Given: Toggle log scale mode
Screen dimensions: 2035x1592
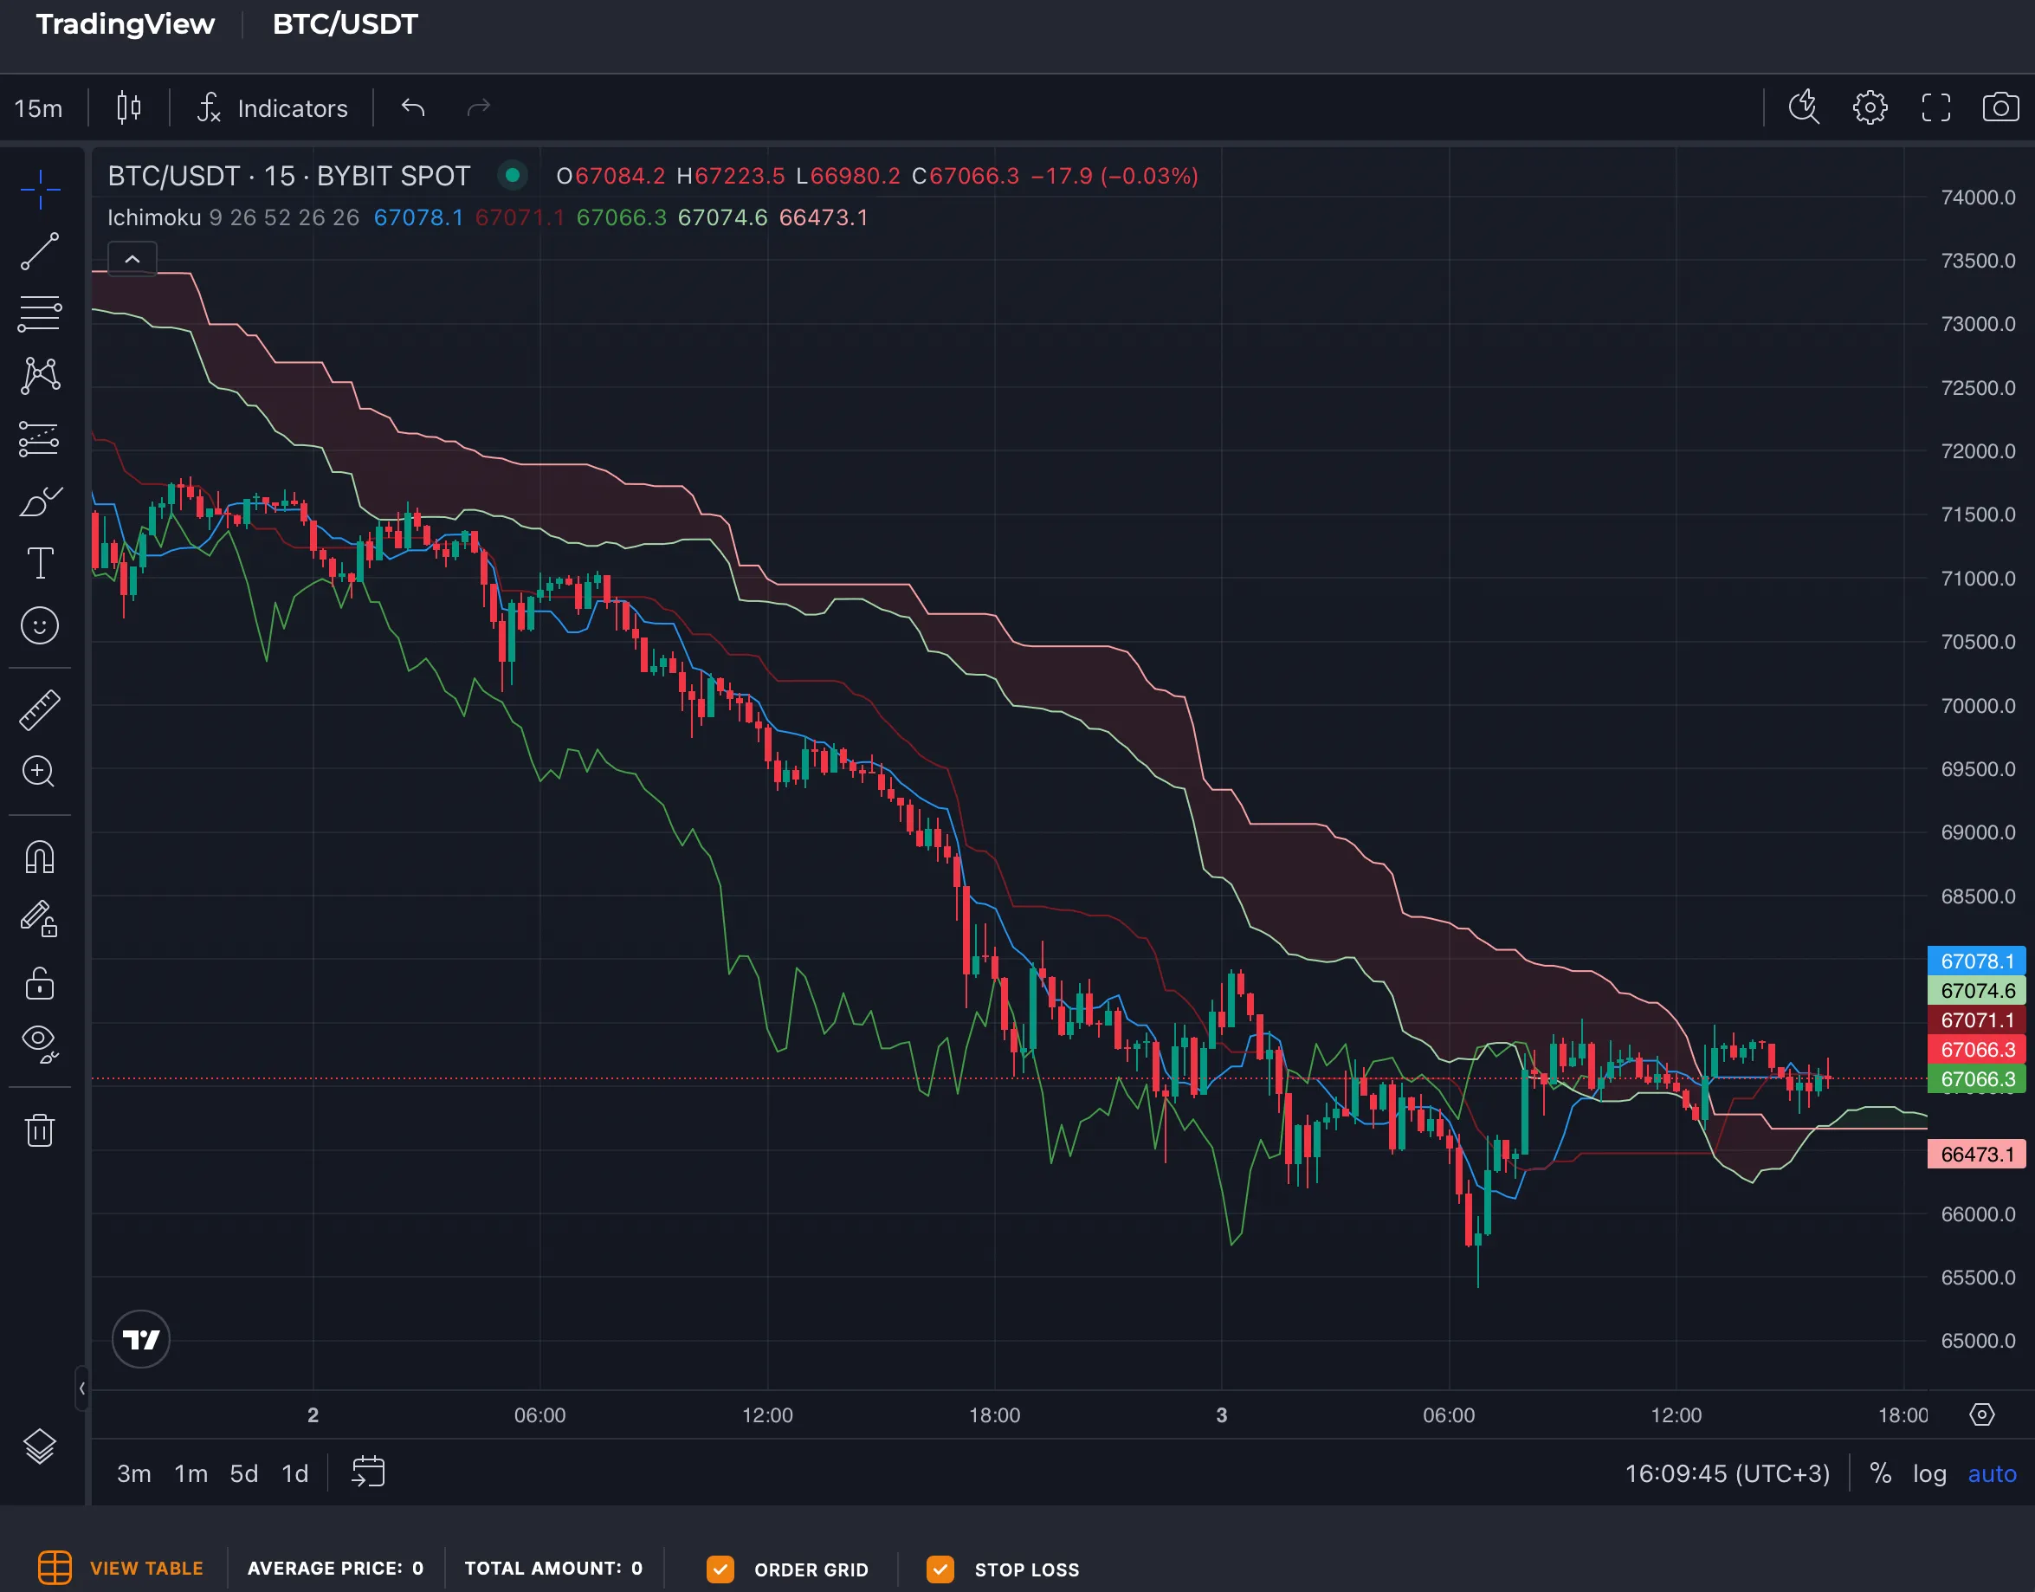Looking at the screenshot, I should pyautogui.click(x=1929, y=1473).
